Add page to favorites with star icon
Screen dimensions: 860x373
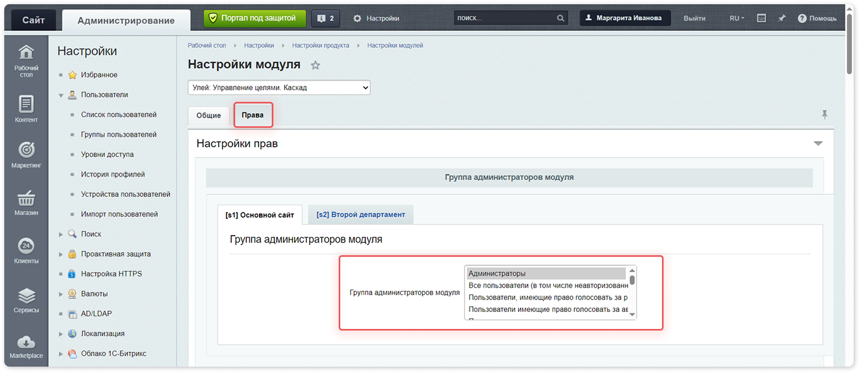315,65
